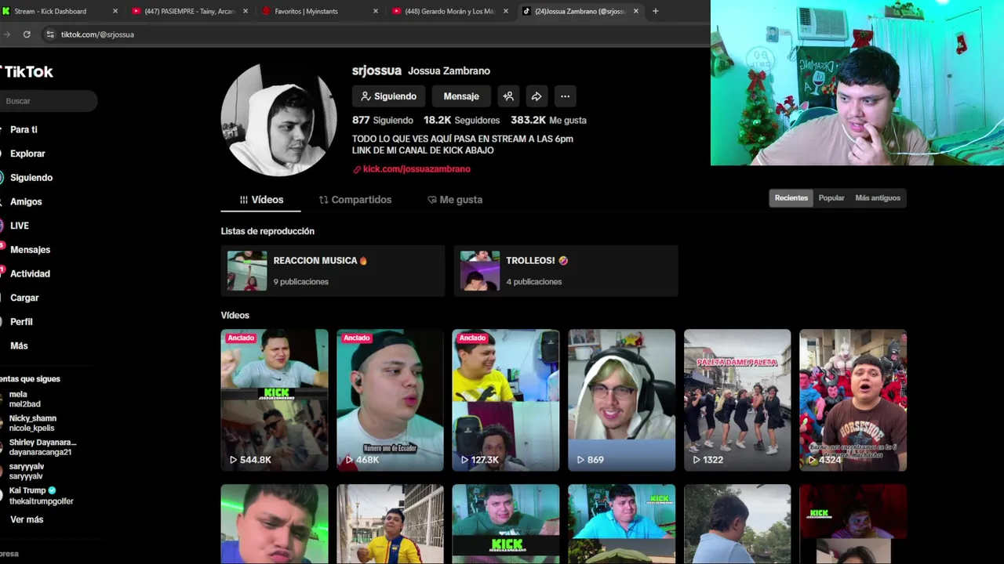Open followed account Nicky_shamn

point(32,424)
